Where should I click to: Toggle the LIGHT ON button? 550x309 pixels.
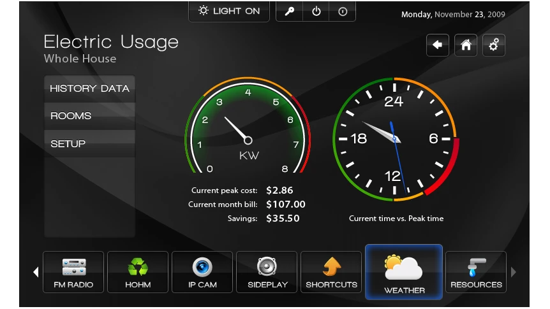click(229, 11)
